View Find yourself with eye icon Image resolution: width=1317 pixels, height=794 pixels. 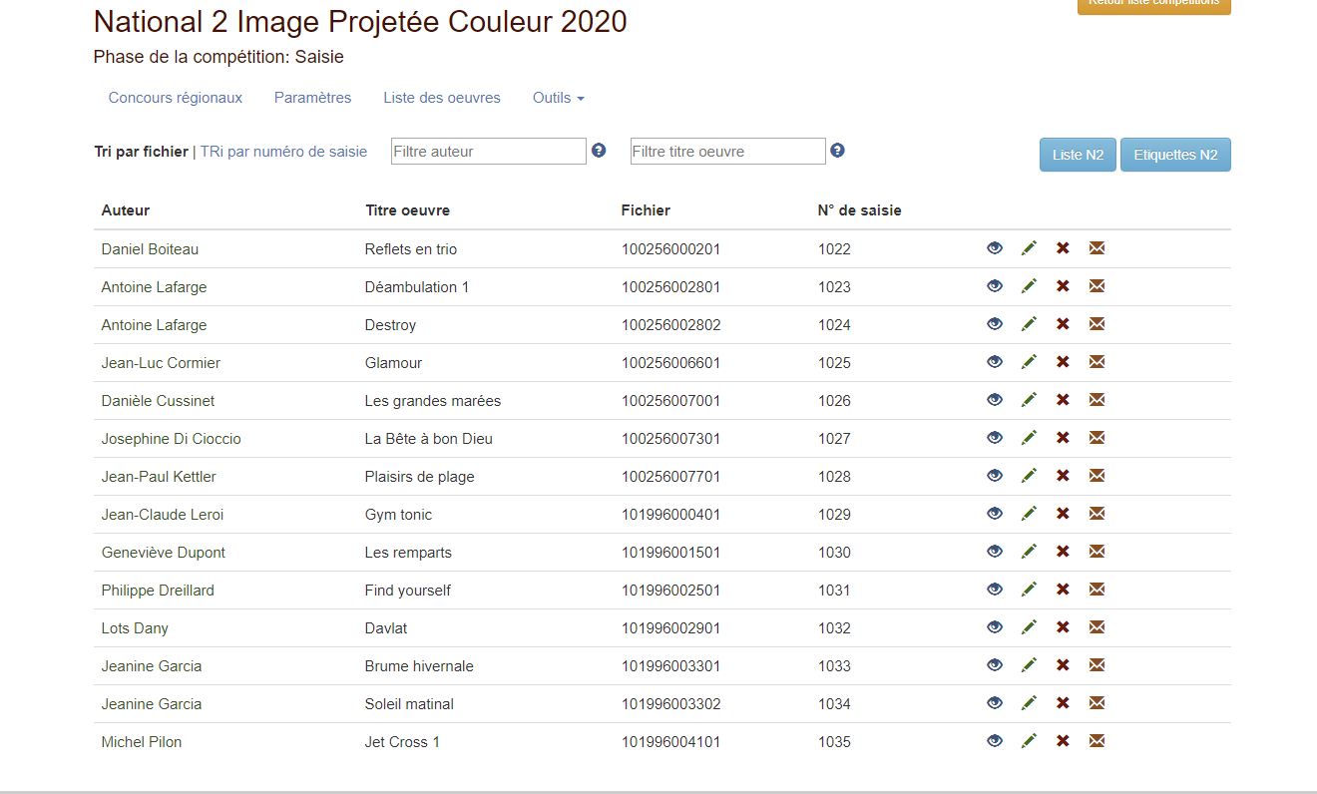[x=995, y=590]
